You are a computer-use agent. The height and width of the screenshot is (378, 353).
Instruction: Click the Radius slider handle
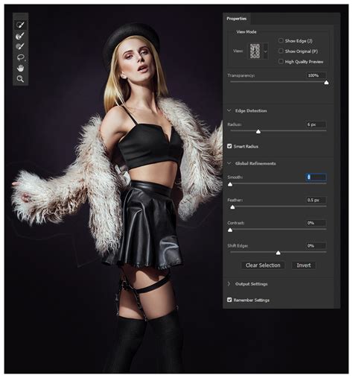[258, 131]
